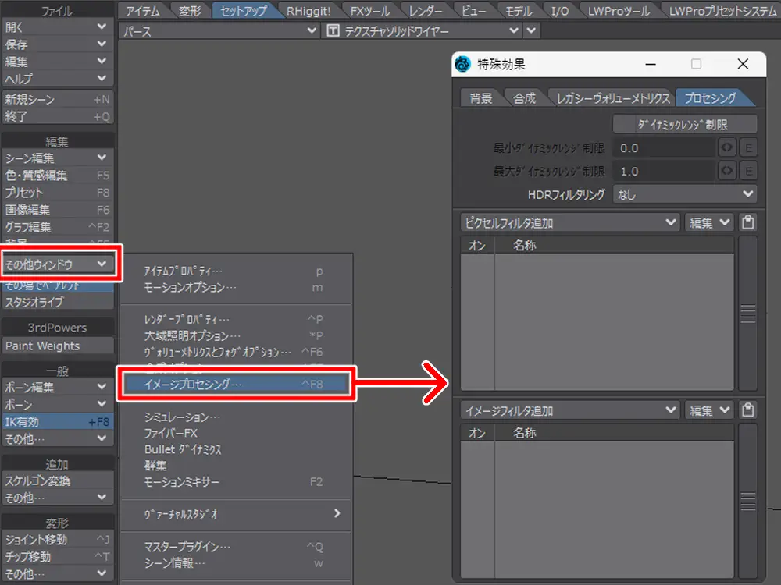Expand the ピクセルフィルタ追加 dropdown

point(570,223)
